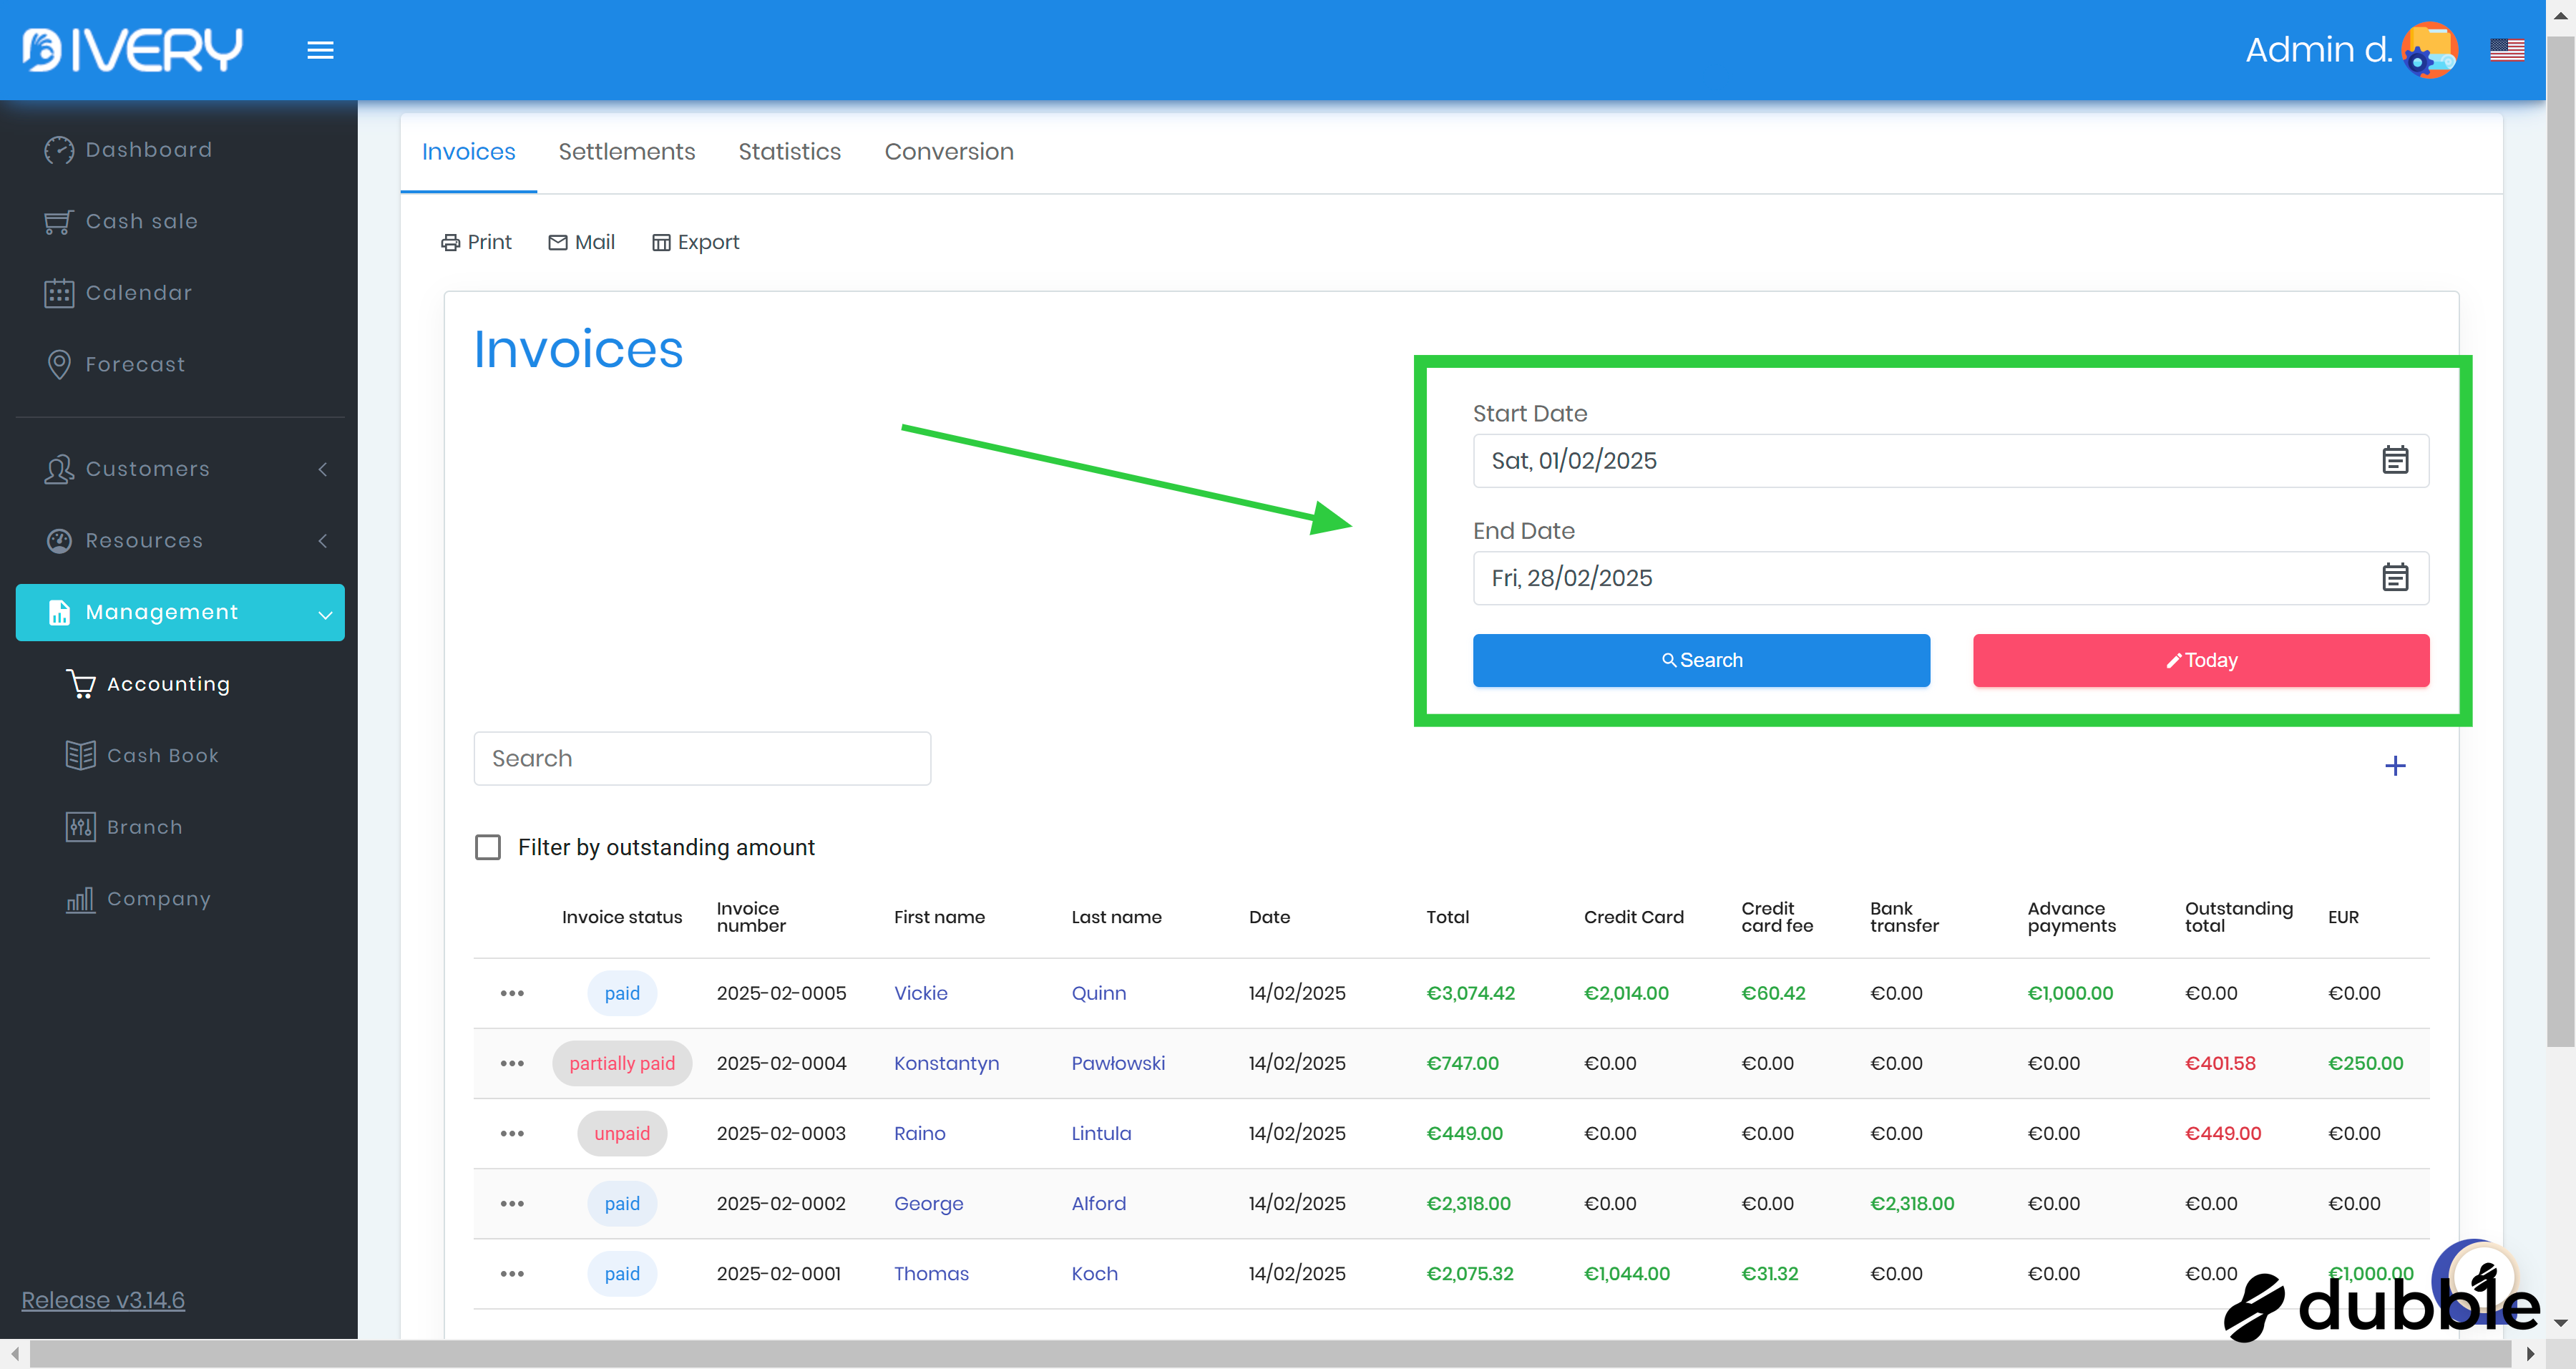This screenshot has width=2576, height=1369.
Task: Click the hamburger menu icon
Action: click(x=320, y=50)
